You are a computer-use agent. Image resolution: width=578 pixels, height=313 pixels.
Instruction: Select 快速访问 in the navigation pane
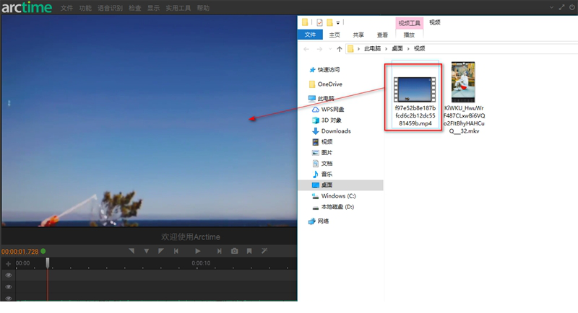pos(329,69)
